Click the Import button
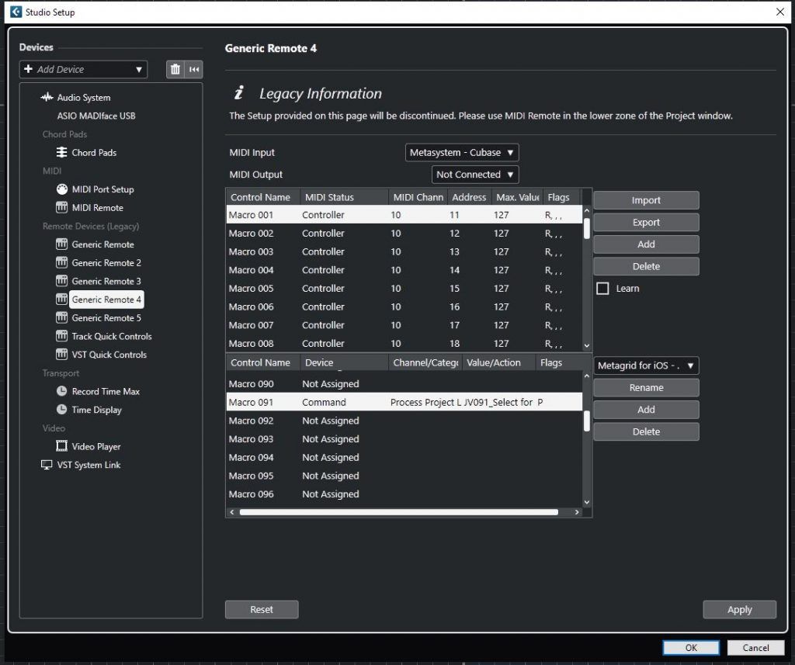The image size is (795, 665). click(646, 200)
